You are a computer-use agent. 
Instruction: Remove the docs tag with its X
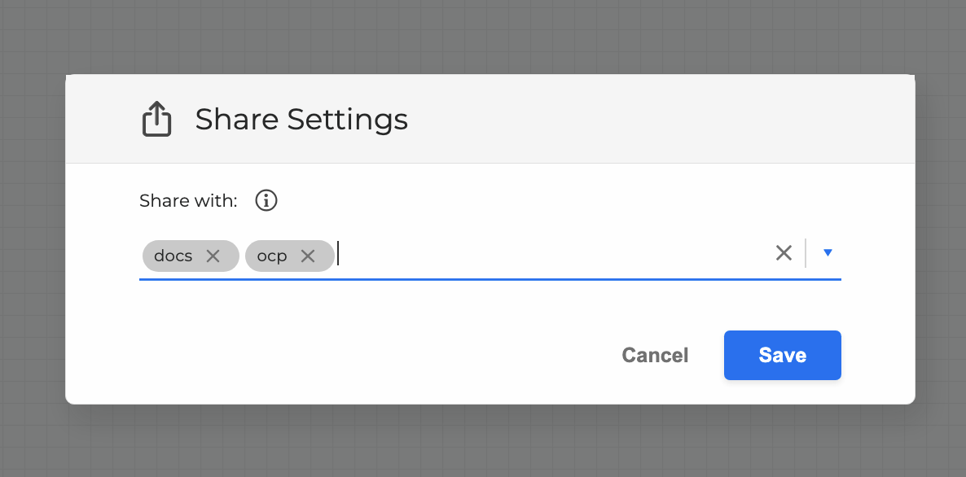coord(213,256)
